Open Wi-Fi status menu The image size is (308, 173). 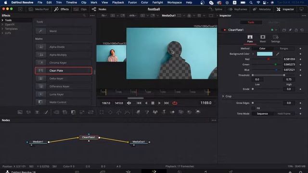pos(258,2)
